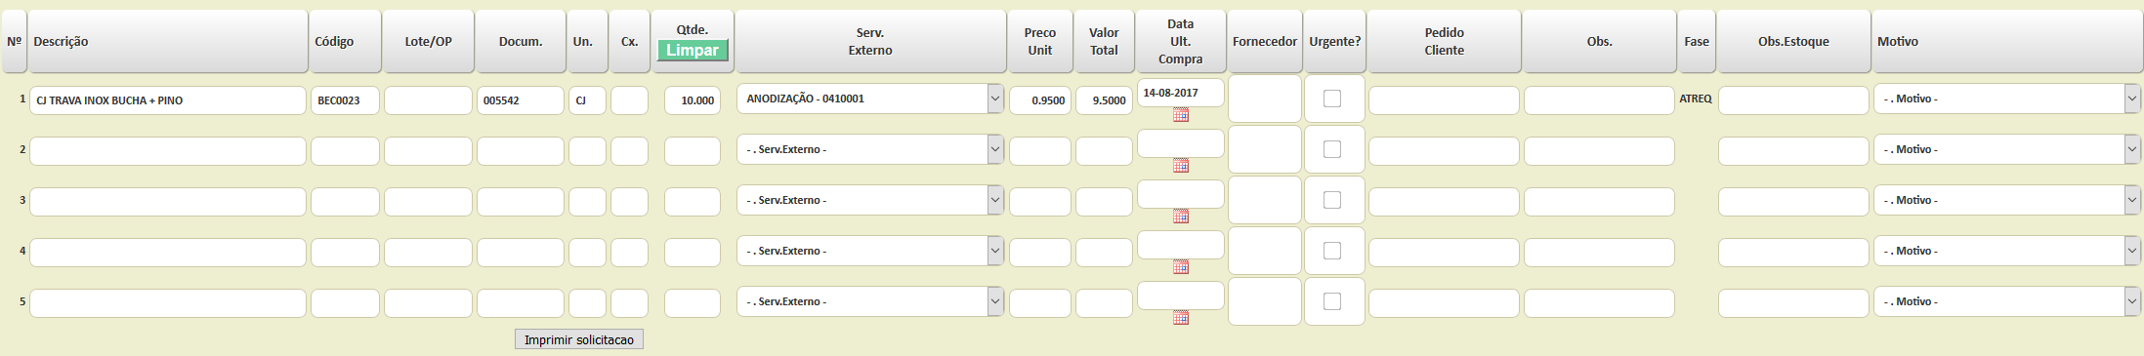
Task: Focus the quantity field showing 10.000
Action: coord(693,100)
